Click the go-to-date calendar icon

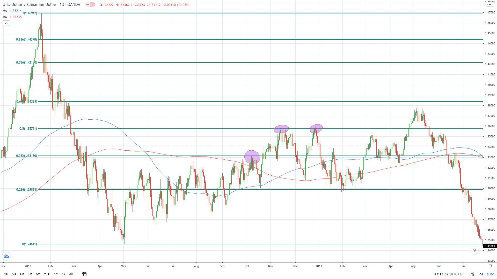coord(84,274)
